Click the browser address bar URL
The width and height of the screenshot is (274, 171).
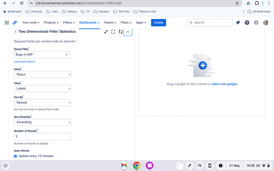coord(79,3)
